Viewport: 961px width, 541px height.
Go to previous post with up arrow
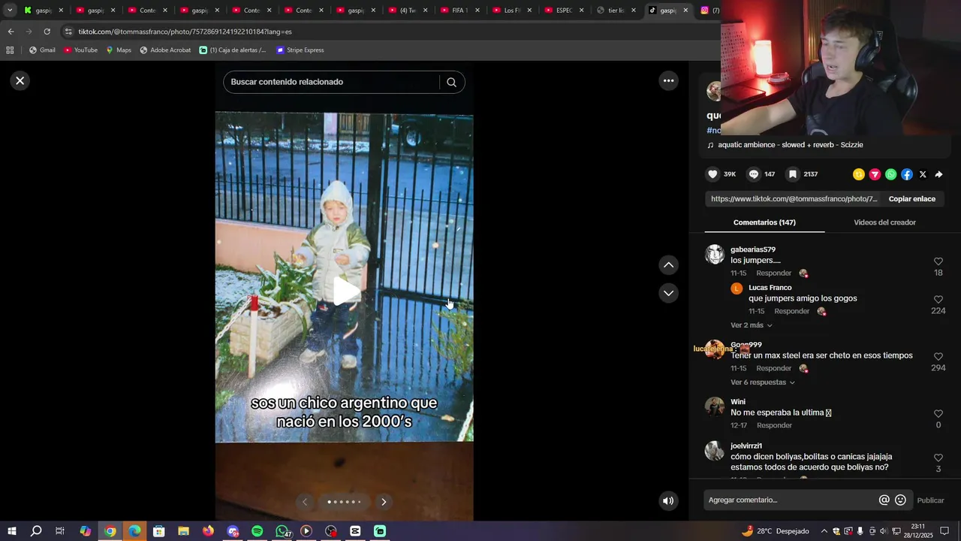pos(668,264)
